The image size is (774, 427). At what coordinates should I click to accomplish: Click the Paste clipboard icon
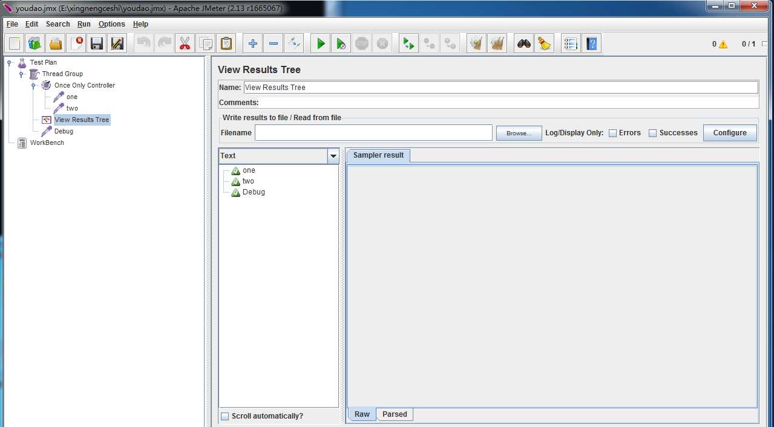tap(226, 43)
